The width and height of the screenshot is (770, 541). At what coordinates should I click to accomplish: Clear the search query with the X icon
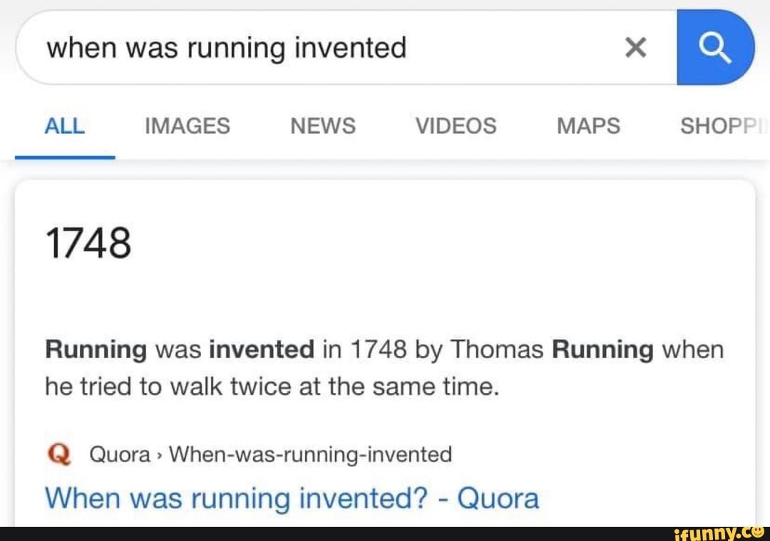pos(635,46)
